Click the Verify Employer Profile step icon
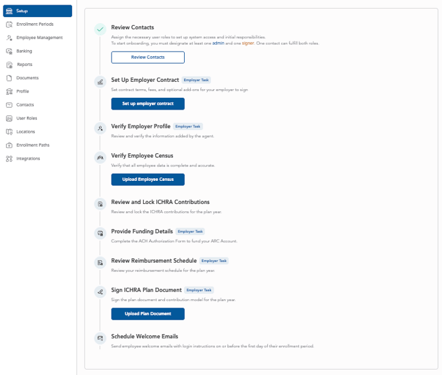The height and width of the screenshot is (375, 442). point(100,128)
